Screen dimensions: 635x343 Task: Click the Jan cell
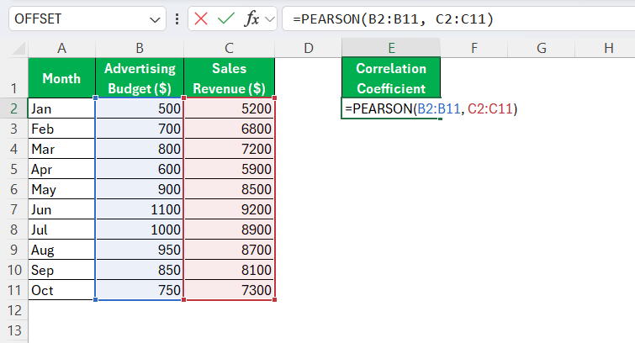[61, 108]
